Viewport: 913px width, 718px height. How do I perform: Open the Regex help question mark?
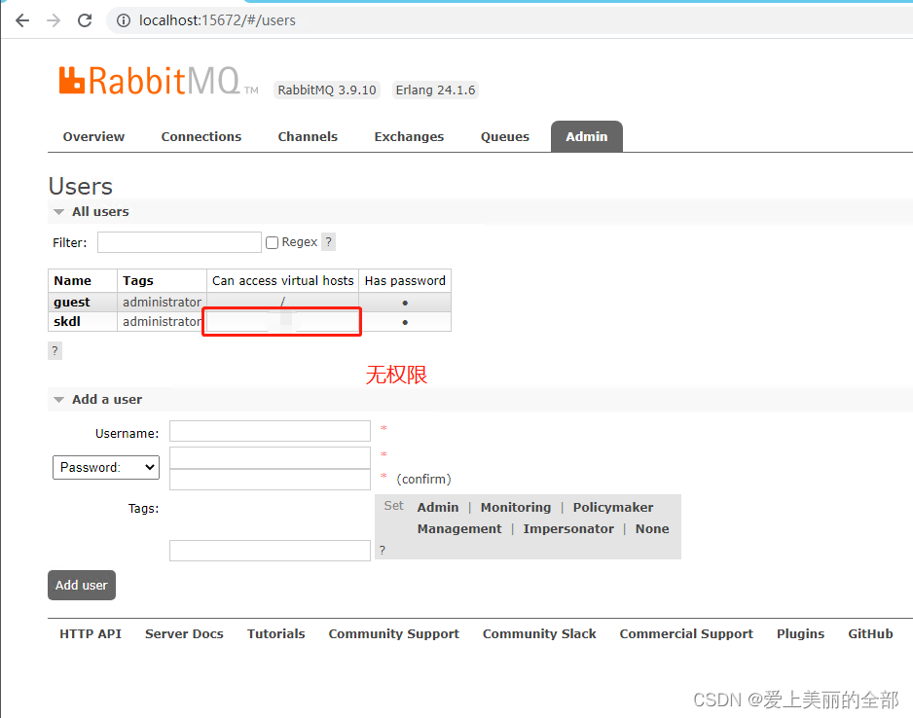coord(328,241)
